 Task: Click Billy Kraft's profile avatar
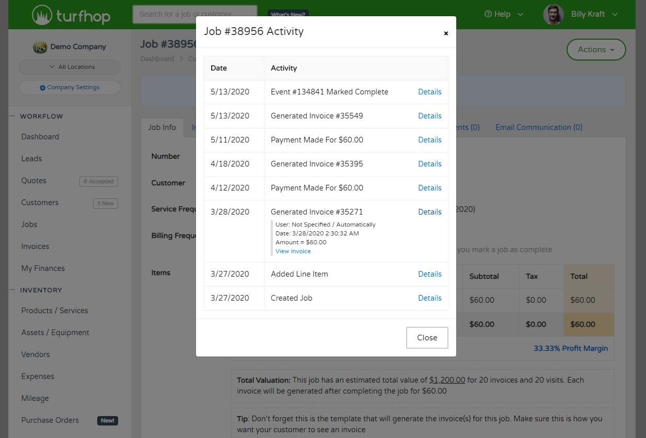[x=553, y=15]
